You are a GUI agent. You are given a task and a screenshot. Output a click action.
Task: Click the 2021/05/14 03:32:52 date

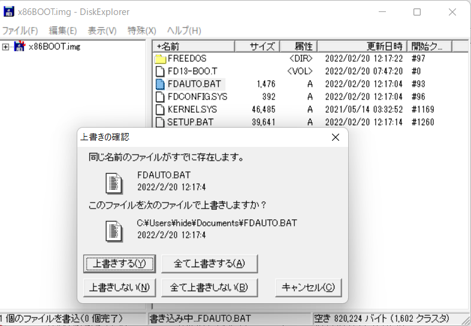[x=364, y=110]
